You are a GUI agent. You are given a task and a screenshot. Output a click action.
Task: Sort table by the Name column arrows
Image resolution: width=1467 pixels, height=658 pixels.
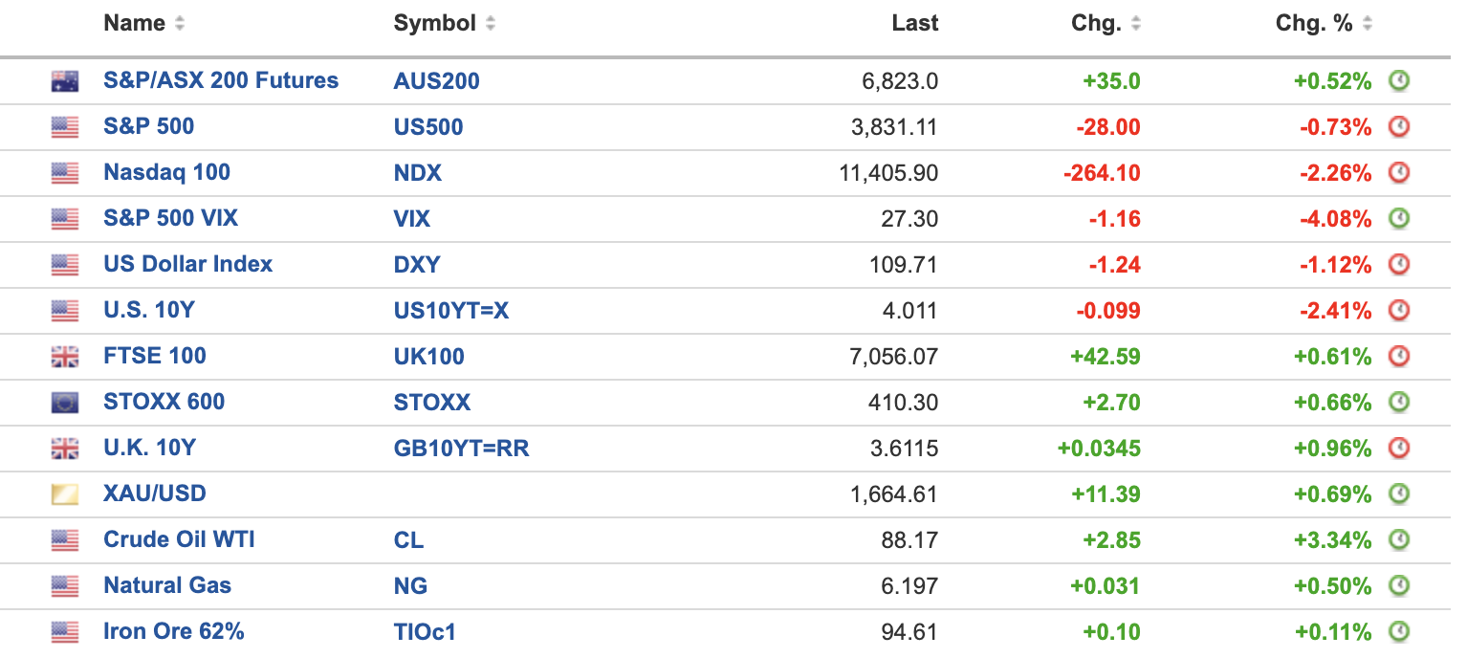(180, 24)
